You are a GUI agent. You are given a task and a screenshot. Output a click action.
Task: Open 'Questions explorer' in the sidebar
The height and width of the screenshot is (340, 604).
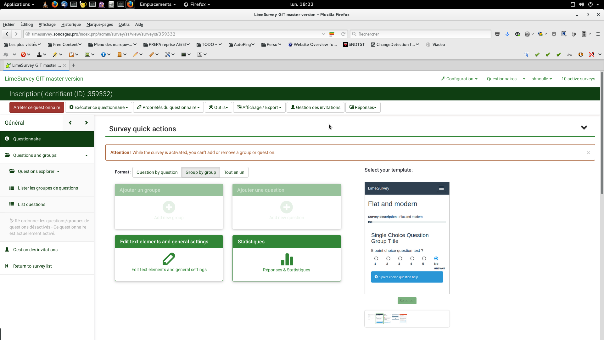tap(36, 171)
